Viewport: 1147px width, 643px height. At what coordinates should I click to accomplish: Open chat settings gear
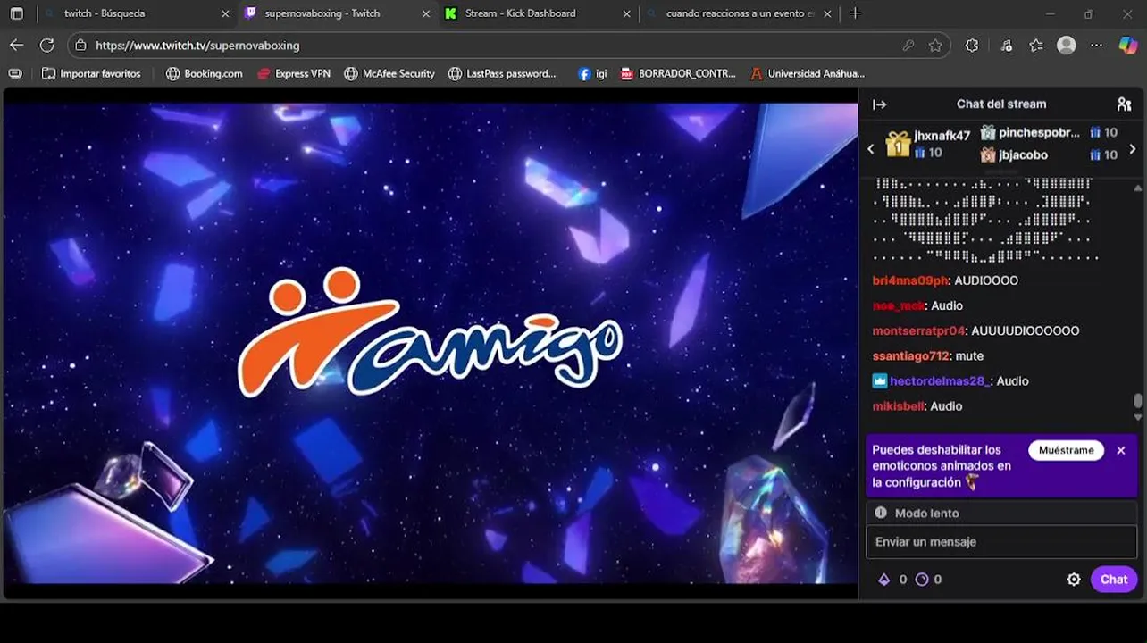[x=1074, y=580]
